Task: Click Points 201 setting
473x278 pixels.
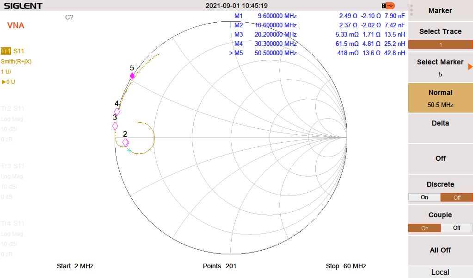Action: coord(220,266)
